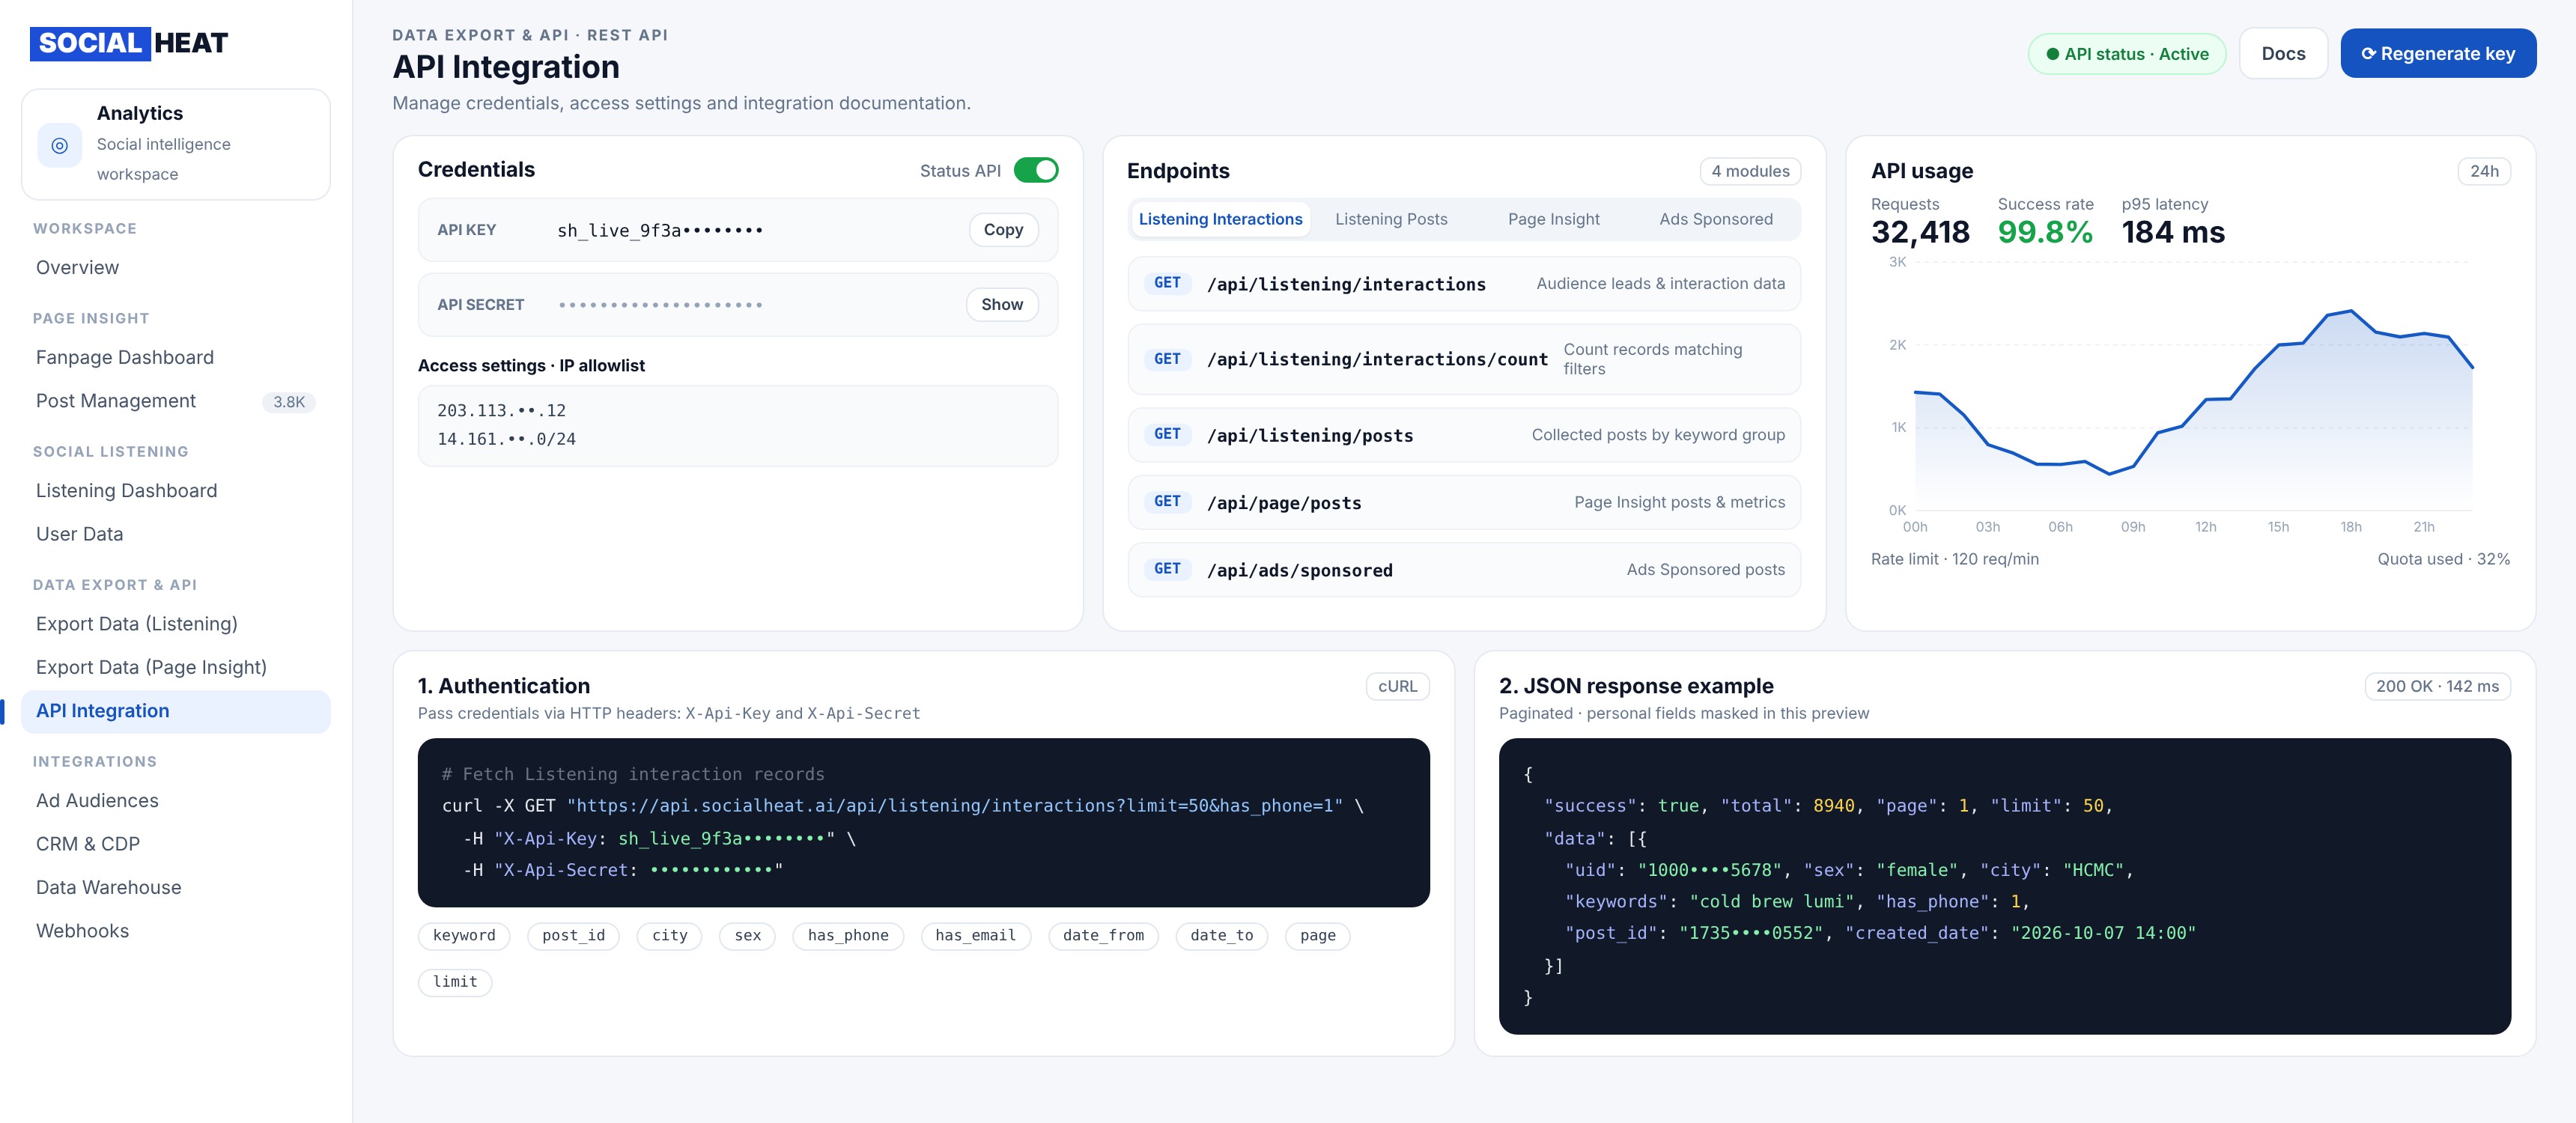
Task: Select the /api/listening/interactions endpoint row
Action: click(1463, 284)
